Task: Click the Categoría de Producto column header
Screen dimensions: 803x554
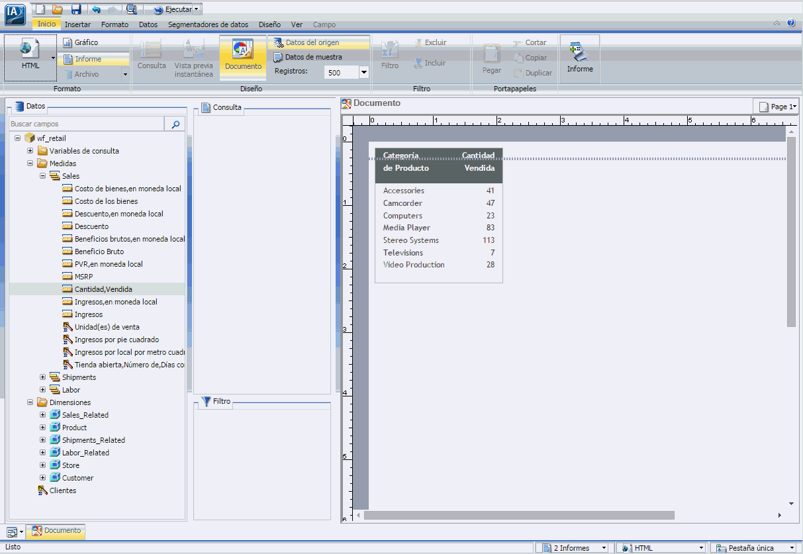Action: coord(406,162)
